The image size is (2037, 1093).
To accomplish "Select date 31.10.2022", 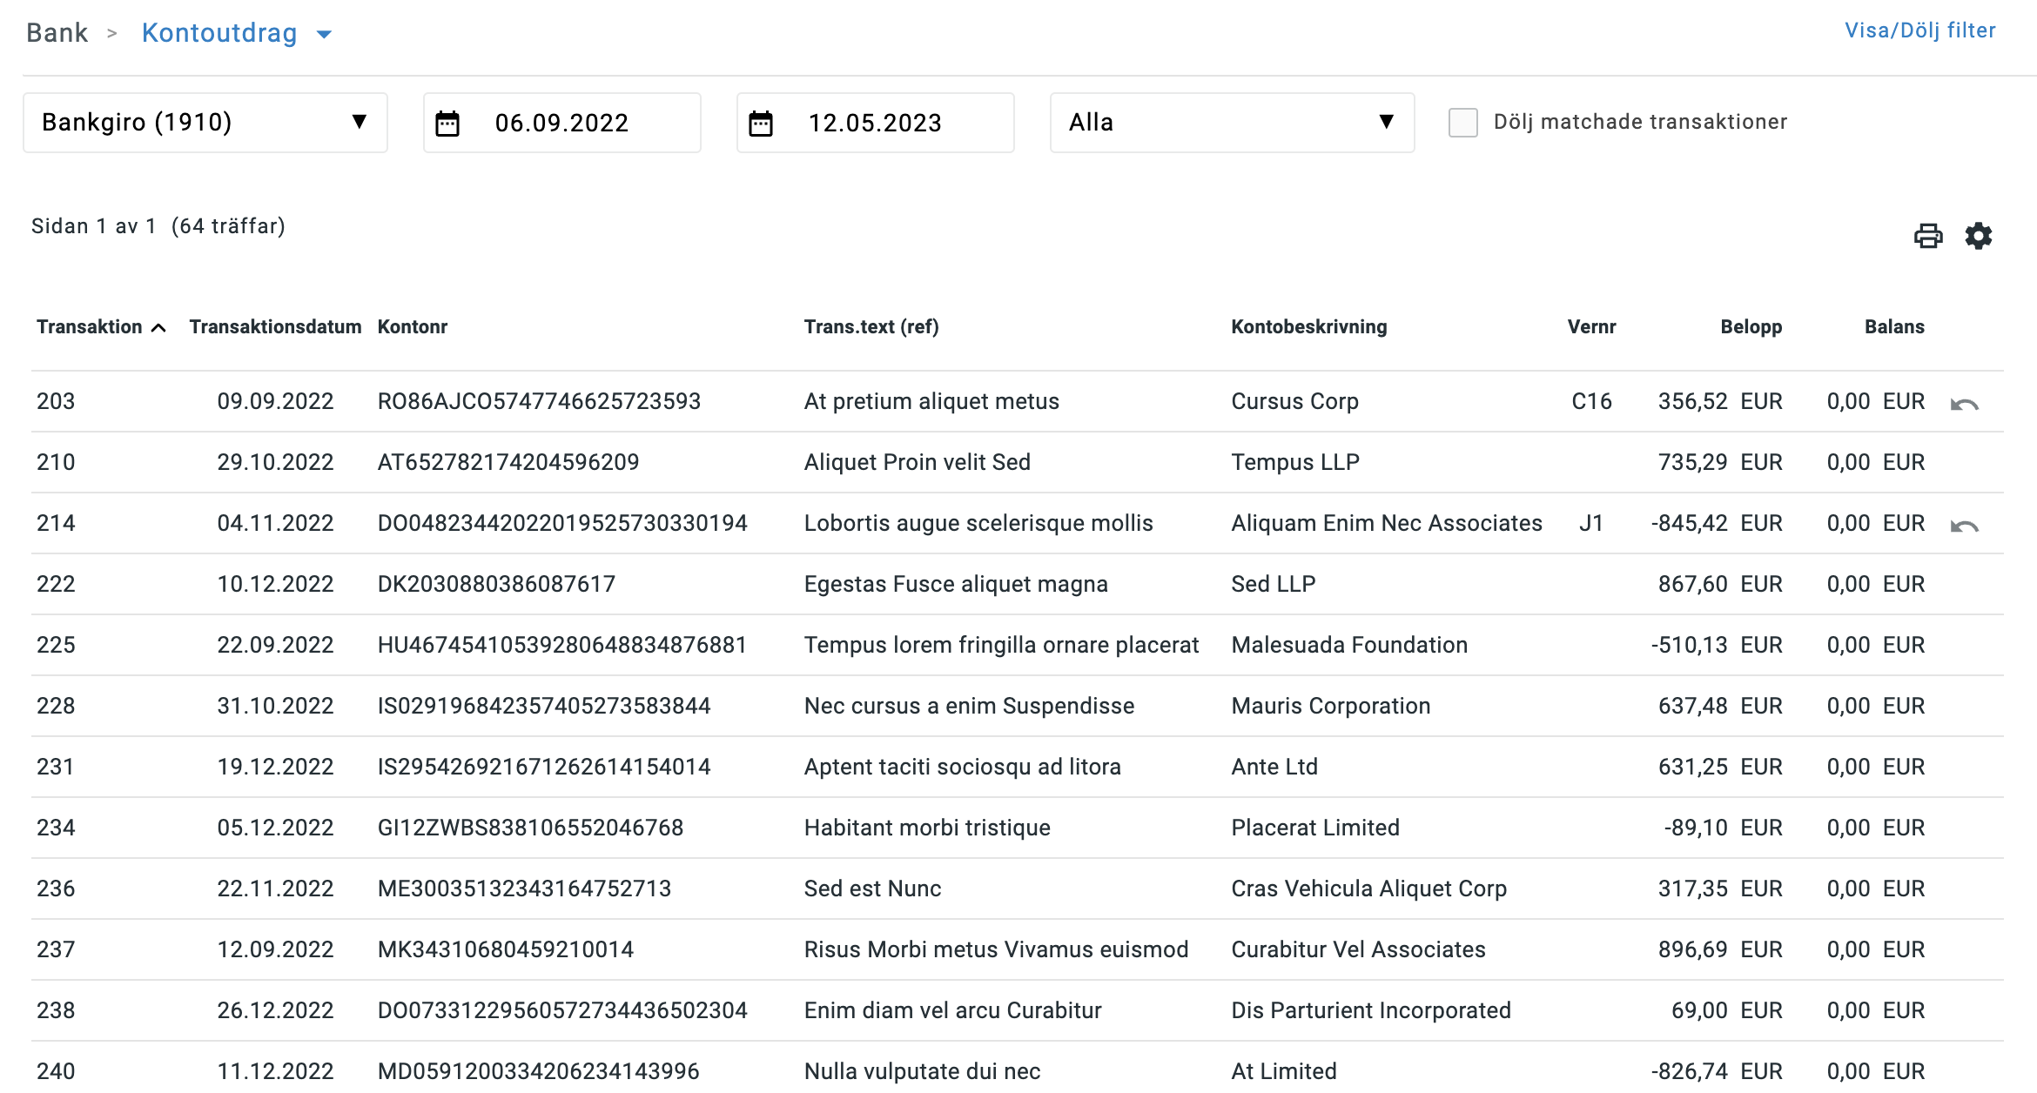I will tap(275, 706).
